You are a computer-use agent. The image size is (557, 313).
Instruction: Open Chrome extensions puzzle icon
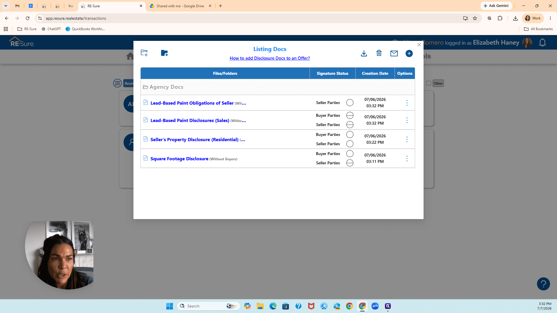coord(500,18)
